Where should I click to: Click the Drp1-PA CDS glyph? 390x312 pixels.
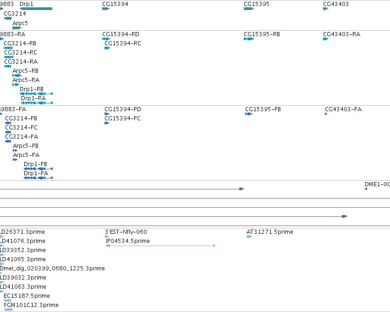(x=38, y=178)
